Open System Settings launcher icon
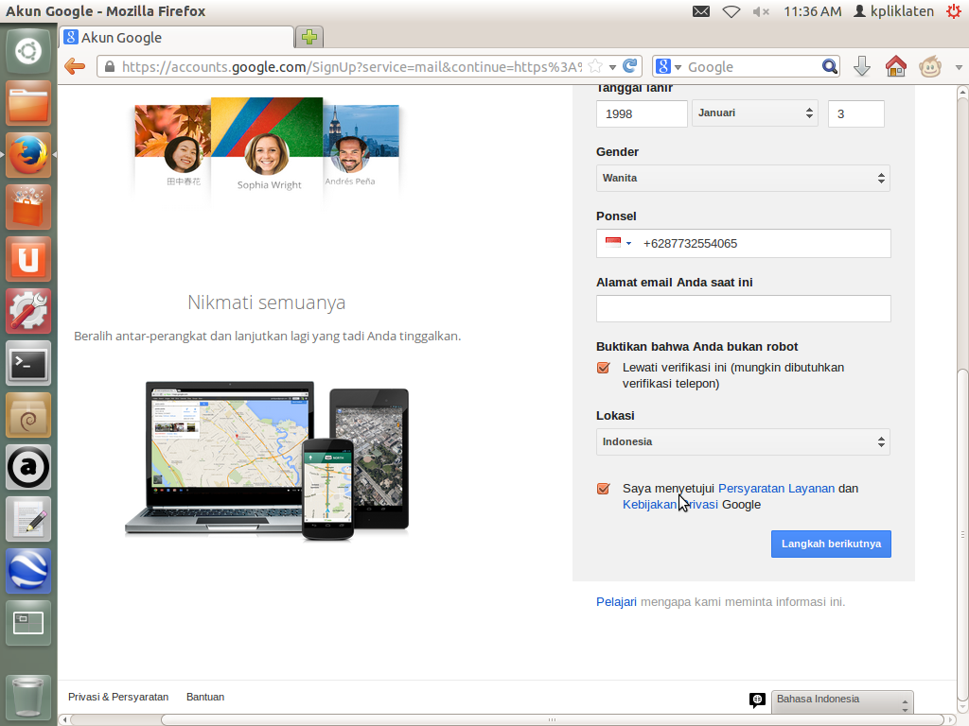Image resolution: width=969 pixels, height=726 pixels. [28, 311]
